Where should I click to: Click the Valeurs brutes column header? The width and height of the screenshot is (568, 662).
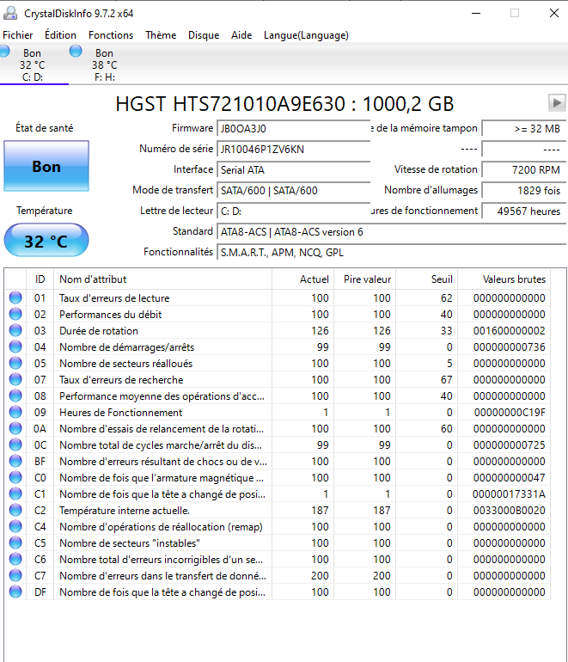pyautogui.click(x=514, y=279)
